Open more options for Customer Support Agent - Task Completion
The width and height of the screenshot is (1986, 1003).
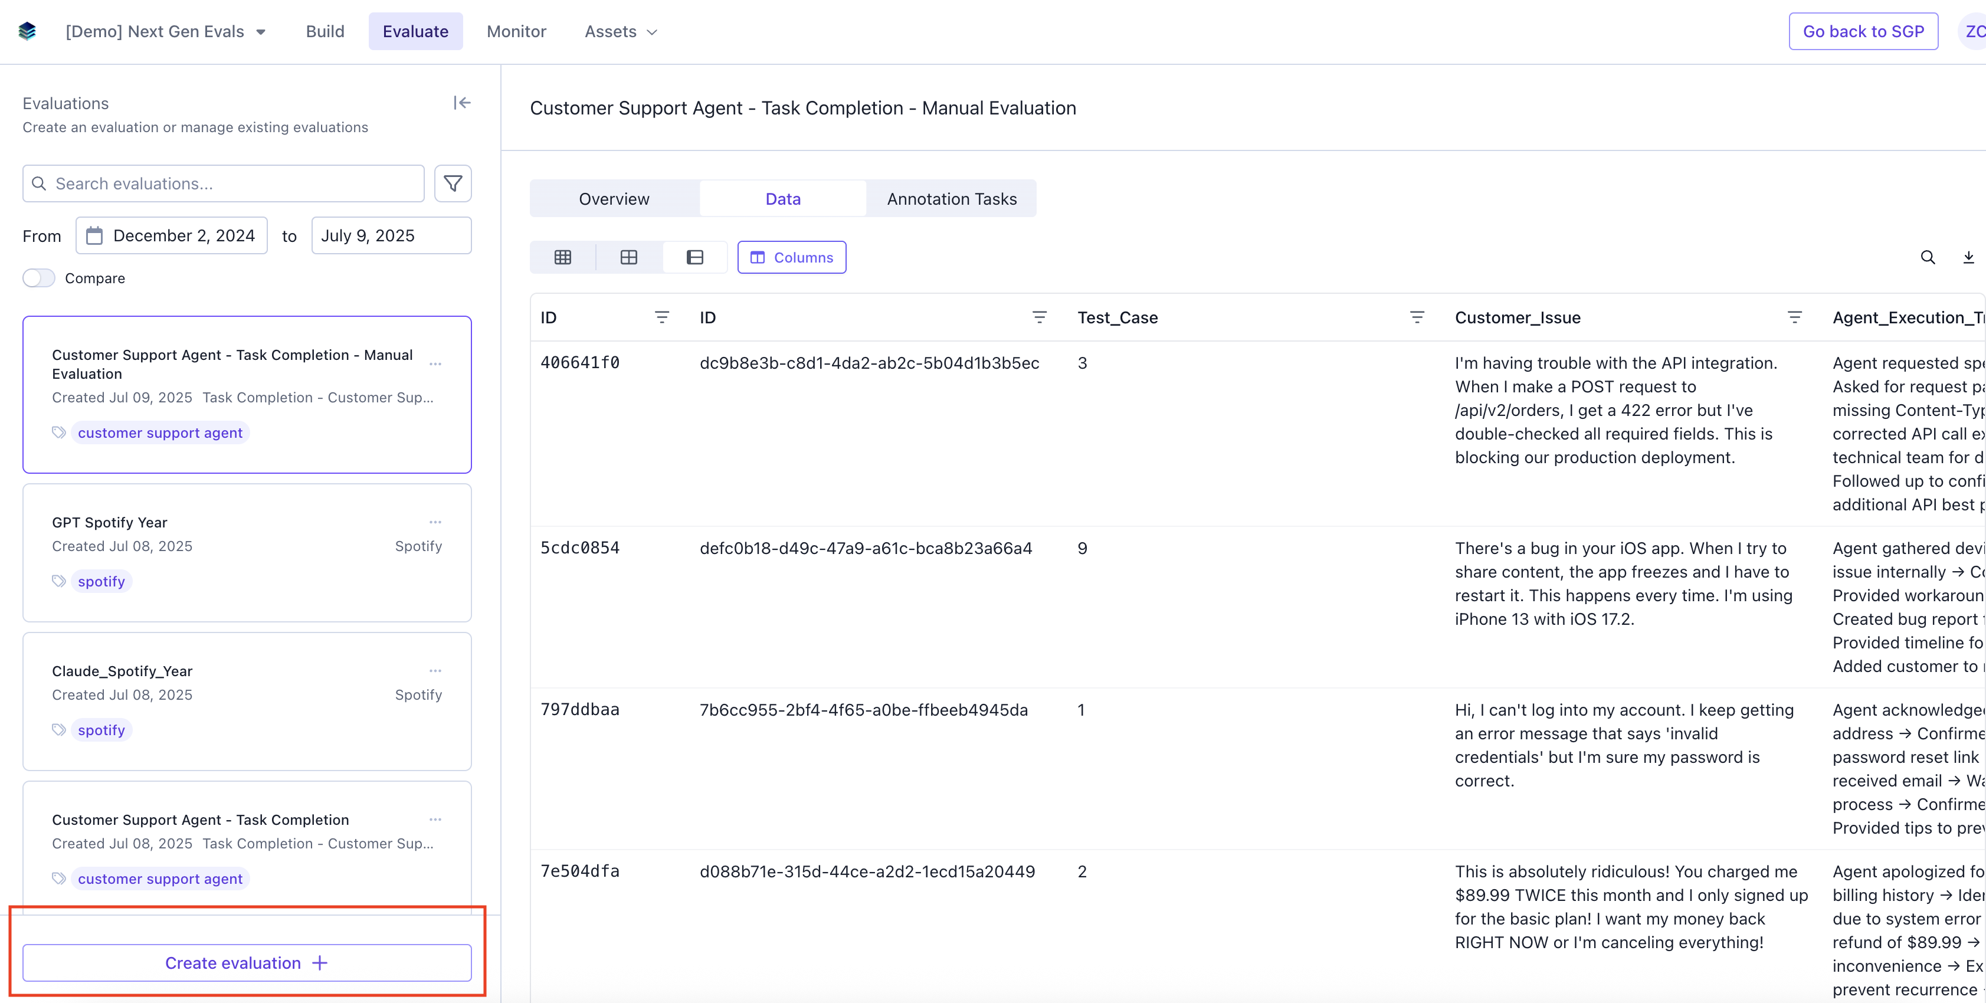435,820
